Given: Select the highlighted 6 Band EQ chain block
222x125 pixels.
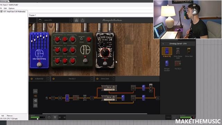Looking at the screenshot, I should coord(67,98).
